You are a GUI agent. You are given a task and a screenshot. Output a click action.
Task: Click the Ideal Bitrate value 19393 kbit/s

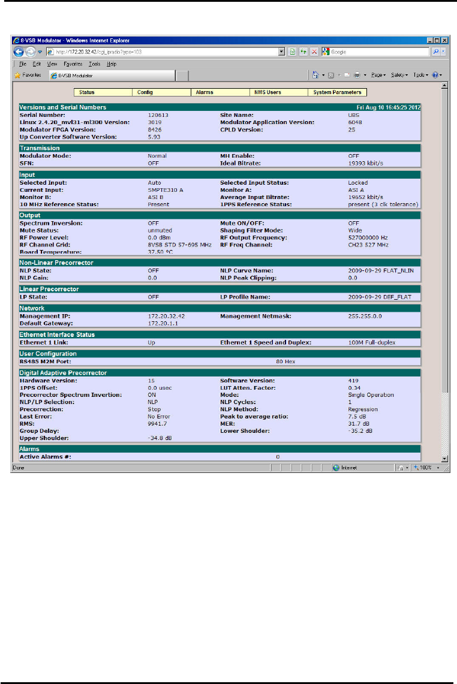pos(365,163)
